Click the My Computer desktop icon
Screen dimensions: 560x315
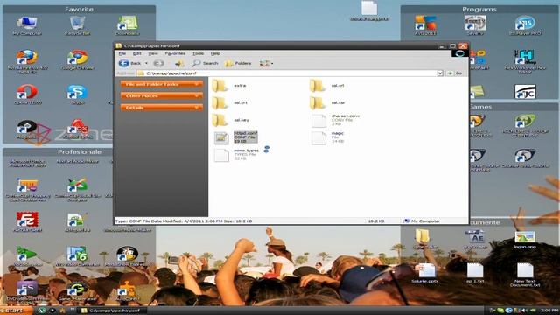coord(27,25)
